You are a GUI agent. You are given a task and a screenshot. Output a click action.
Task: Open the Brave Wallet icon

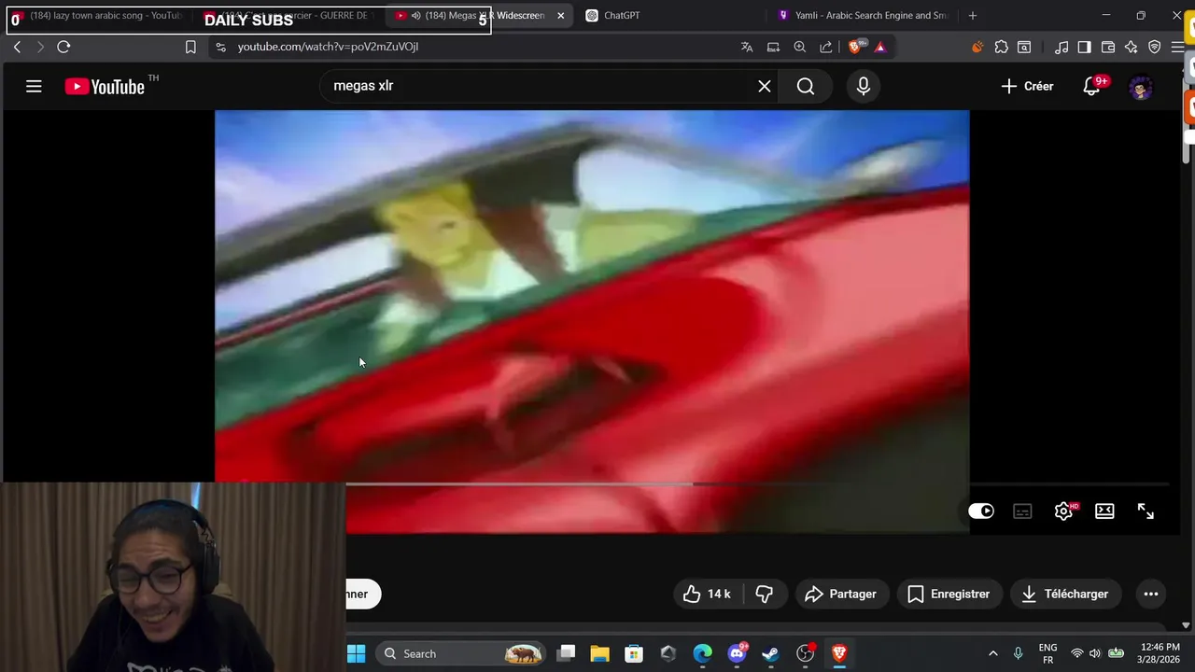click(1108, 47)
